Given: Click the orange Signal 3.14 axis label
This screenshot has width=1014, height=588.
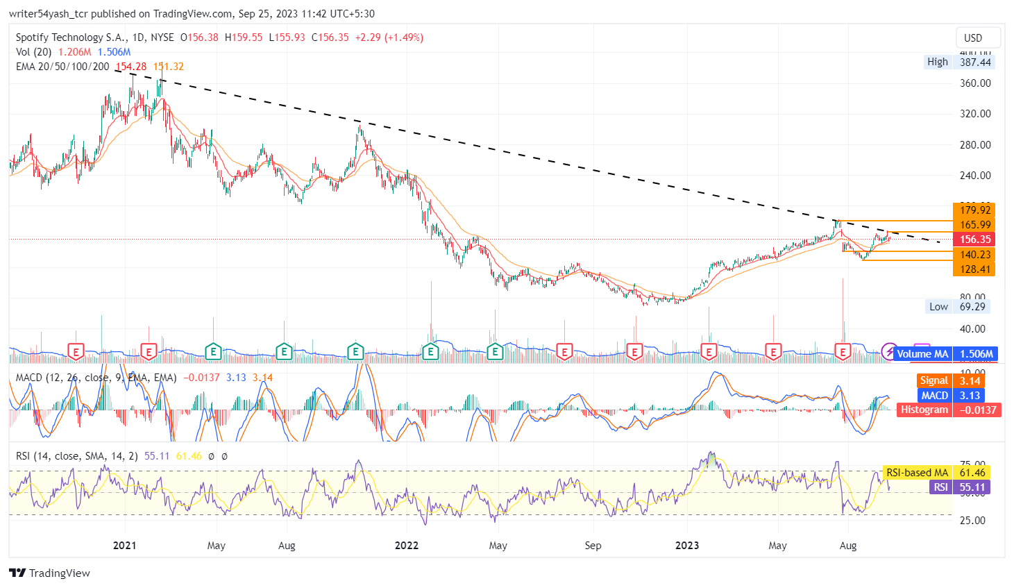Looking at the screenshot, I should click(951, 380).
